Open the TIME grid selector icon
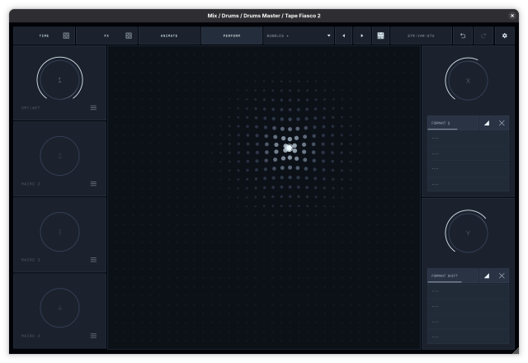The width and height of the screenshot is (528, 363). pyautogui.click(x=66, y=35)
